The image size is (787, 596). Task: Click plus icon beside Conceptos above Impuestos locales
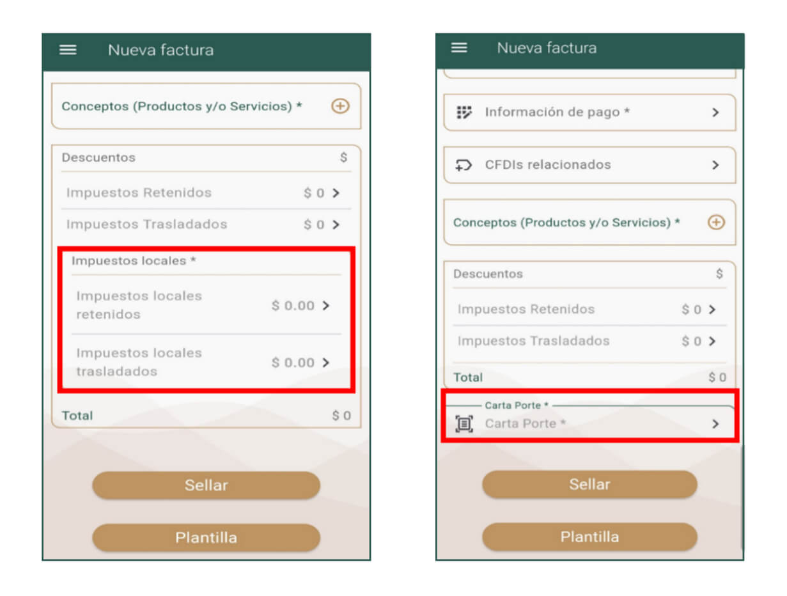point(340,106)
